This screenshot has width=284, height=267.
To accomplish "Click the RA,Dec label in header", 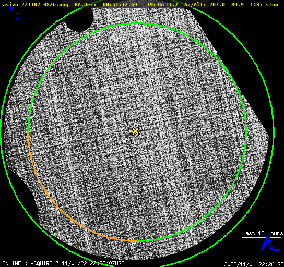I will click(x=86, y=5).
